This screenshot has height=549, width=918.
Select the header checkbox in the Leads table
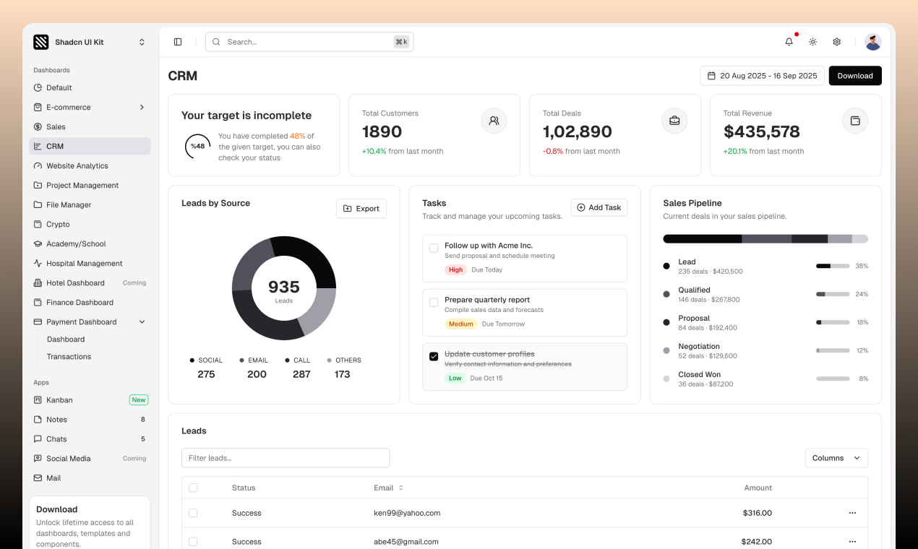(x=193, y=488)
